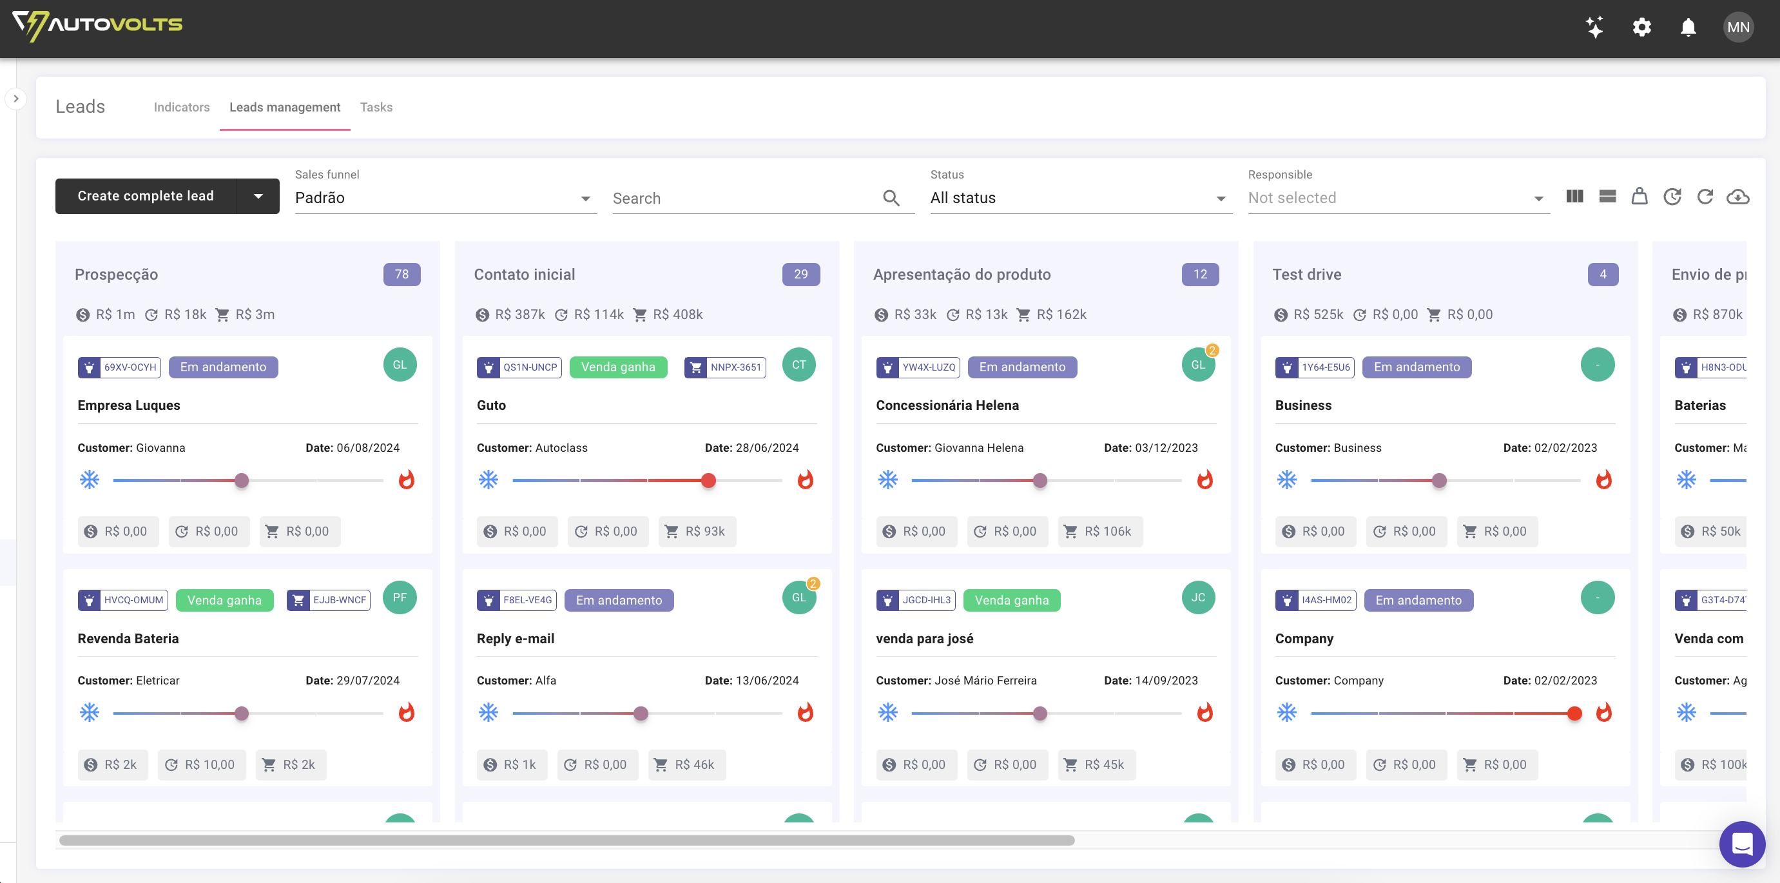The width and height of the screenshot is (1780, 883).
Task: Open the settings gear in the top bar
Action: tap(1642, 28)
